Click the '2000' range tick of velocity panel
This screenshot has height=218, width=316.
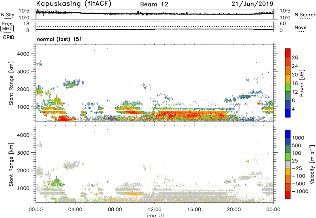click(23, 170)
